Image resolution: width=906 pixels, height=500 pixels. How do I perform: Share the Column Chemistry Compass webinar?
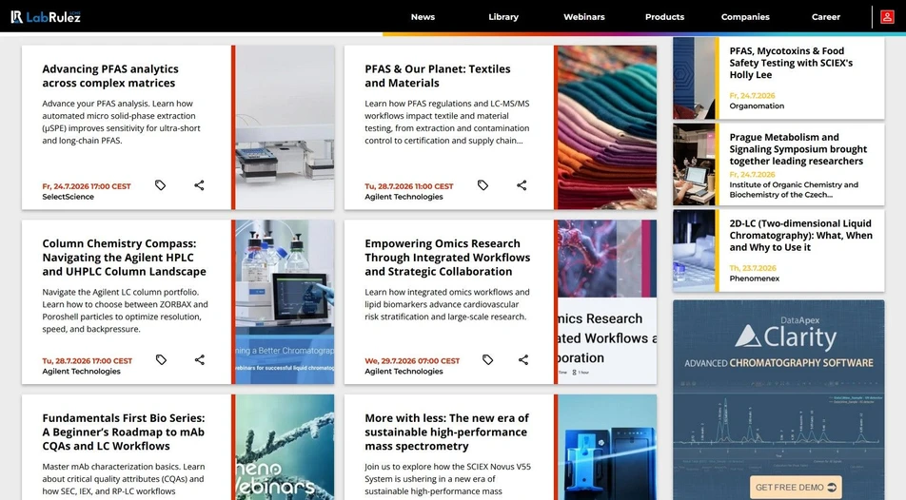[199, 359]
